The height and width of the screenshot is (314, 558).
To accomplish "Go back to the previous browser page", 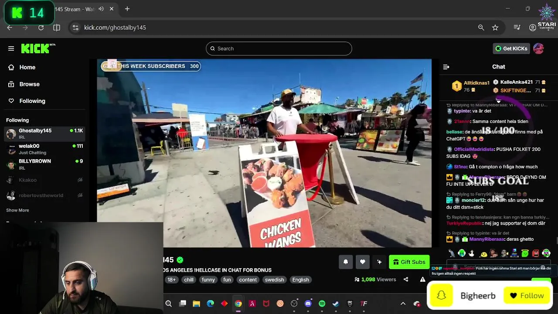I will (x=10, y=27).
